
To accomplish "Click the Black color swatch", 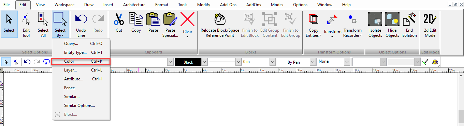I will pyautogui.click(x=188, y=62).
